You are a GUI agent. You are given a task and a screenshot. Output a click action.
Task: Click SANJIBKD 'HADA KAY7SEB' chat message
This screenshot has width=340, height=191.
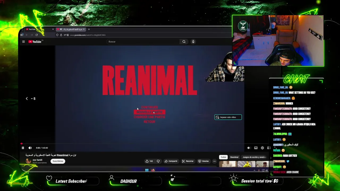click(x=285, y=156)
